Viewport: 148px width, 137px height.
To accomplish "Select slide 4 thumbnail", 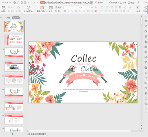I will click(x=14, y=66).
